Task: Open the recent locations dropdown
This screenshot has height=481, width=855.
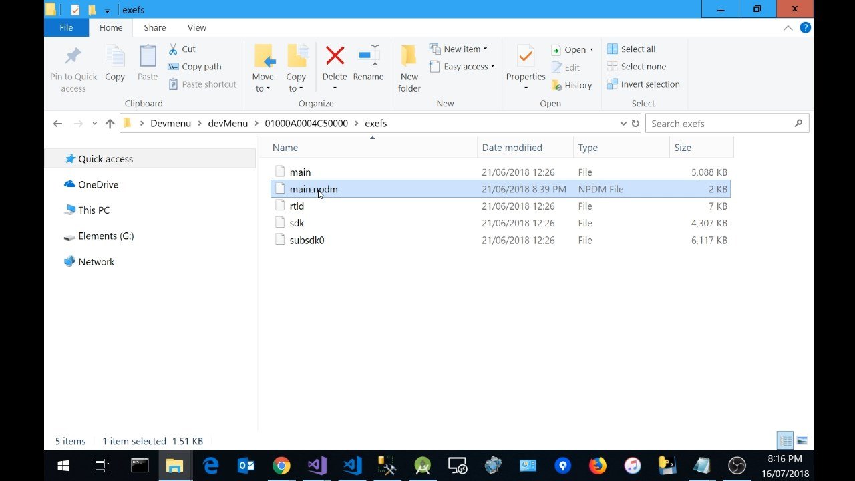Action: [x=94, y=123]
